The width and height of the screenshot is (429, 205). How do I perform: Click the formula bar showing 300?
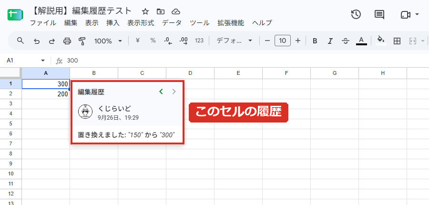pos(246,61)
